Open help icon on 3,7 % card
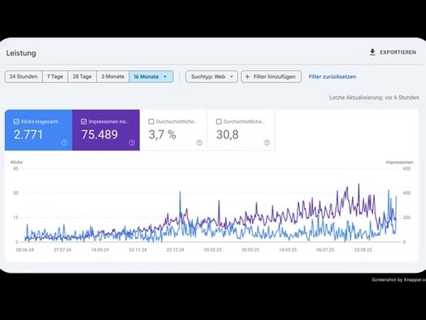Viewport: 426px width, 320px height. pos(199,143)
